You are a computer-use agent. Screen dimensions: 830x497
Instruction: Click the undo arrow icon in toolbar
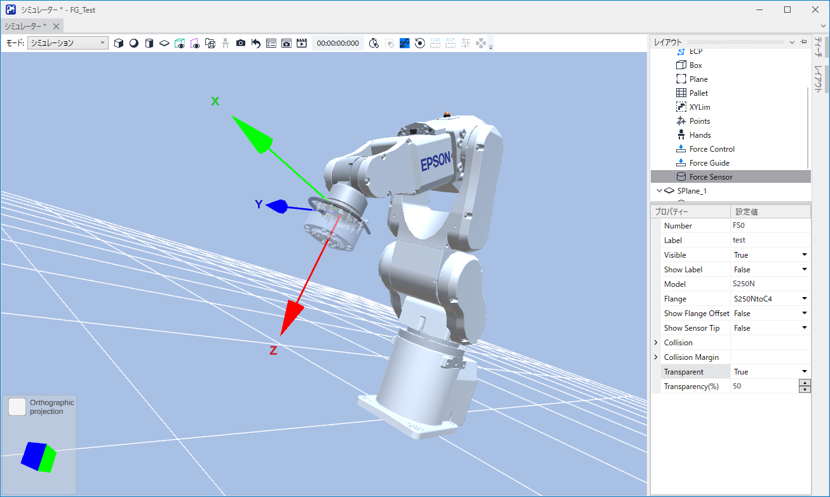(256, 43)
